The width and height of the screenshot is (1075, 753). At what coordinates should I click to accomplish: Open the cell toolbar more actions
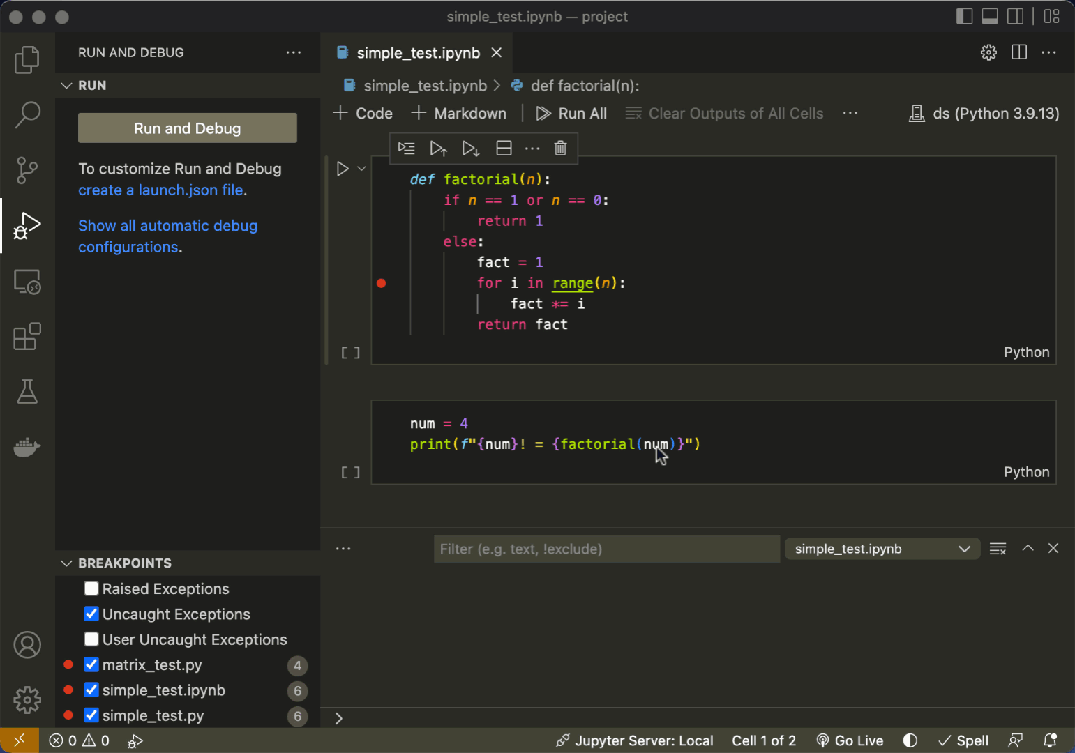click(532, 148)
